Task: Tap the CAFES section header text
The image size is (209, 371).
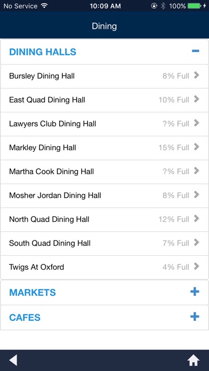Action: pyautogui.click(x=25, y=318)
